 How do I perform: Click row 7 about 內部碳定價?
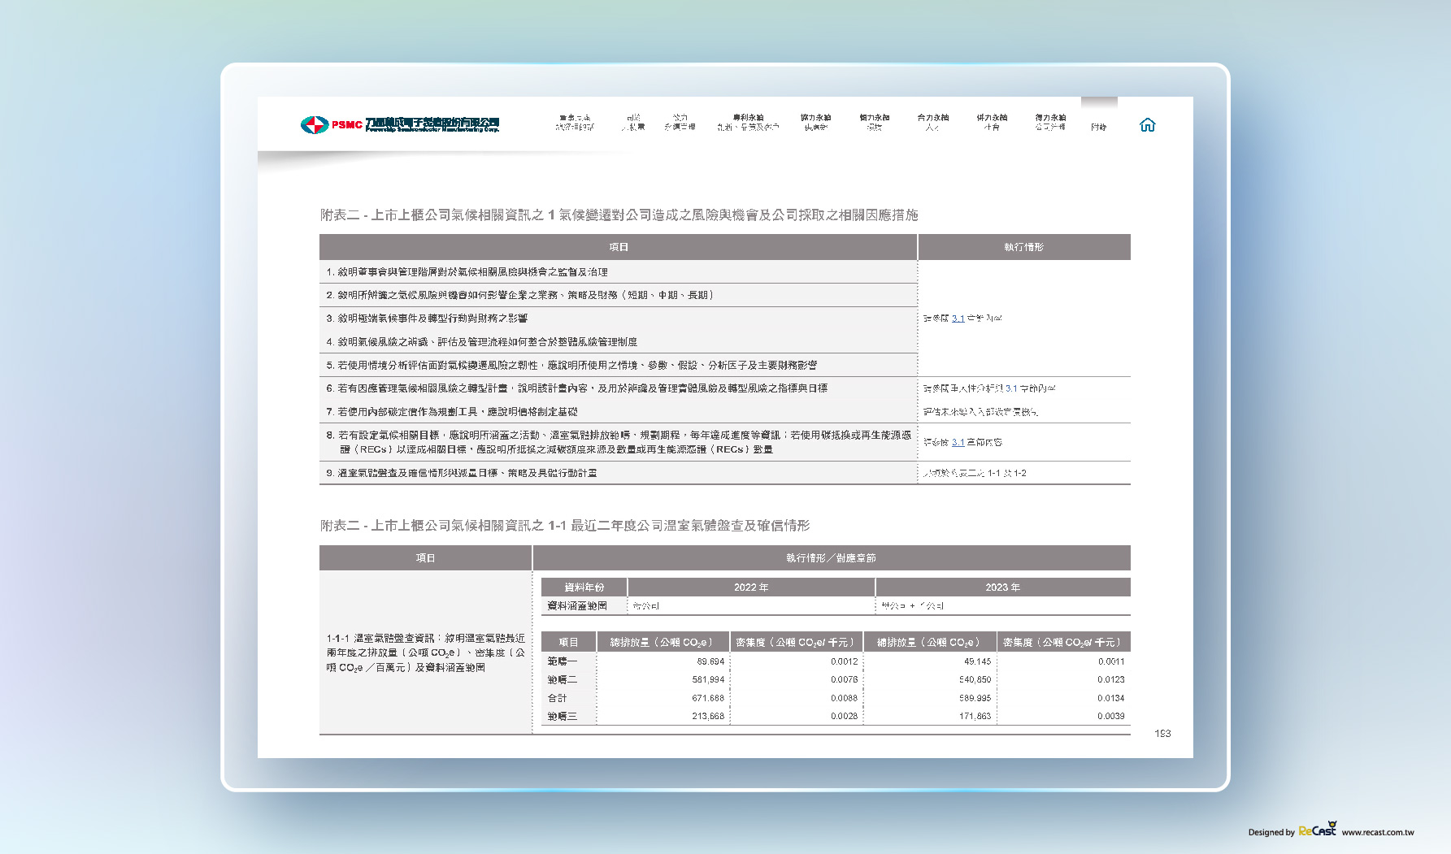[619, 412]
